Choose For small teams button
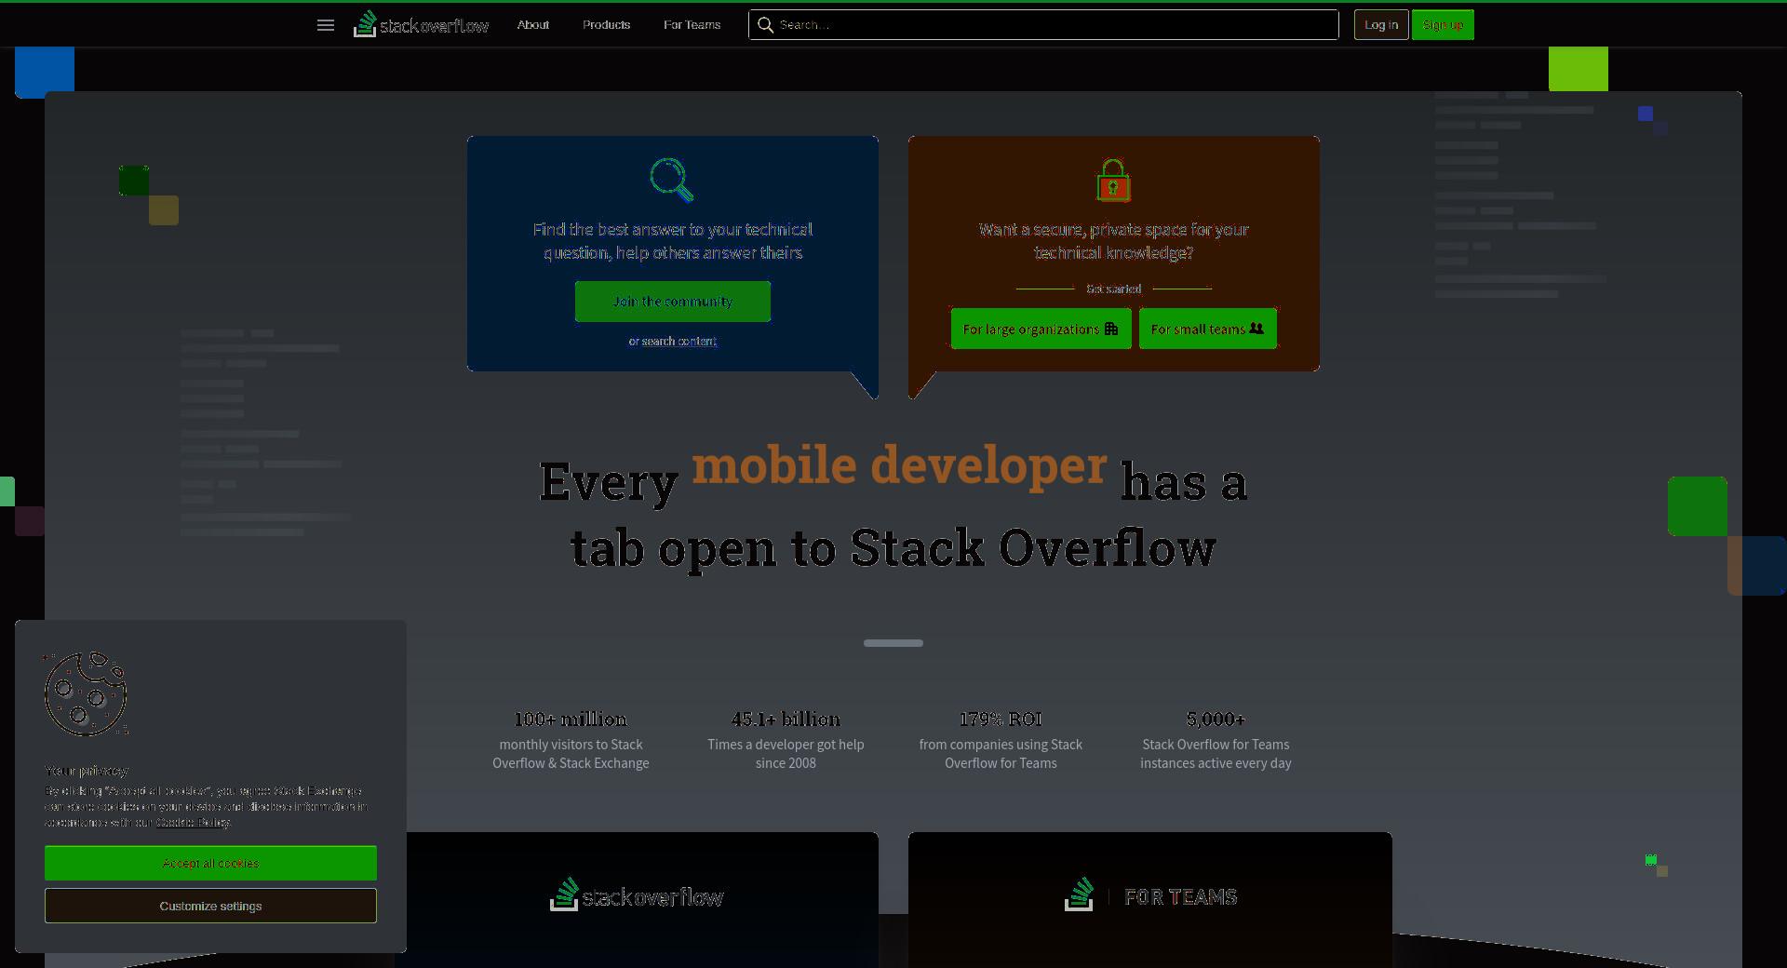Screen dimensions: 1787x968 tap(1208, 329)
